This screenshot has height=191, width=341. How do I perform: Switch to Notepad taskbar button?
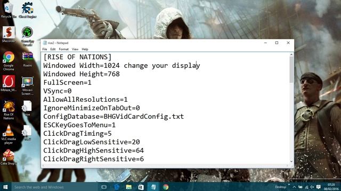coord(153,187)
